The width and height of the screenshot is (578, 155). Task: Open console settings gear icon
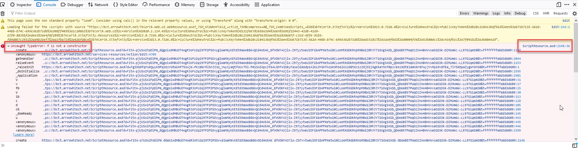click(574, 13)
